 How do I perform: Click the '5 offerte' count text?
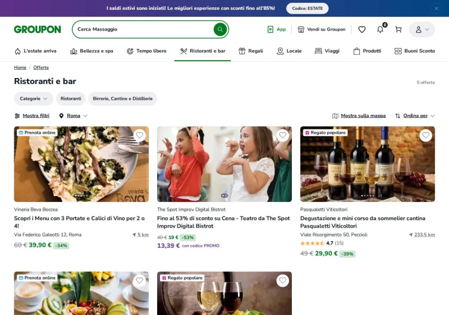[425, 82]
